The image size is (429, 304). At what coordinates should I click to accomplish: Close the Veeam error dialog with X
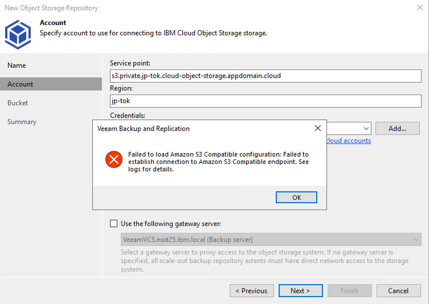[318, 128]
